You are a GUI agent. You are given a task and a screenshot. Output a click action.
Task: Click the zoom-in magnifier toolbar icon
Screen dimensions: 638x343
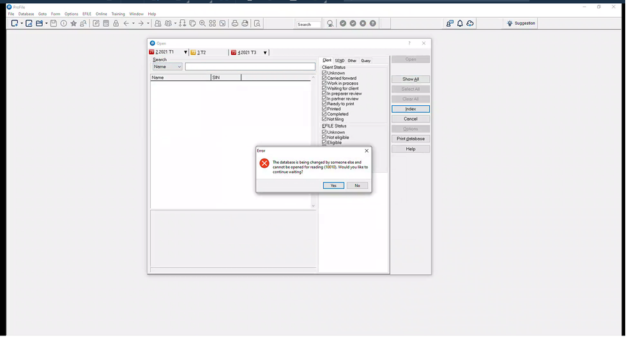(x=202, y=24)
